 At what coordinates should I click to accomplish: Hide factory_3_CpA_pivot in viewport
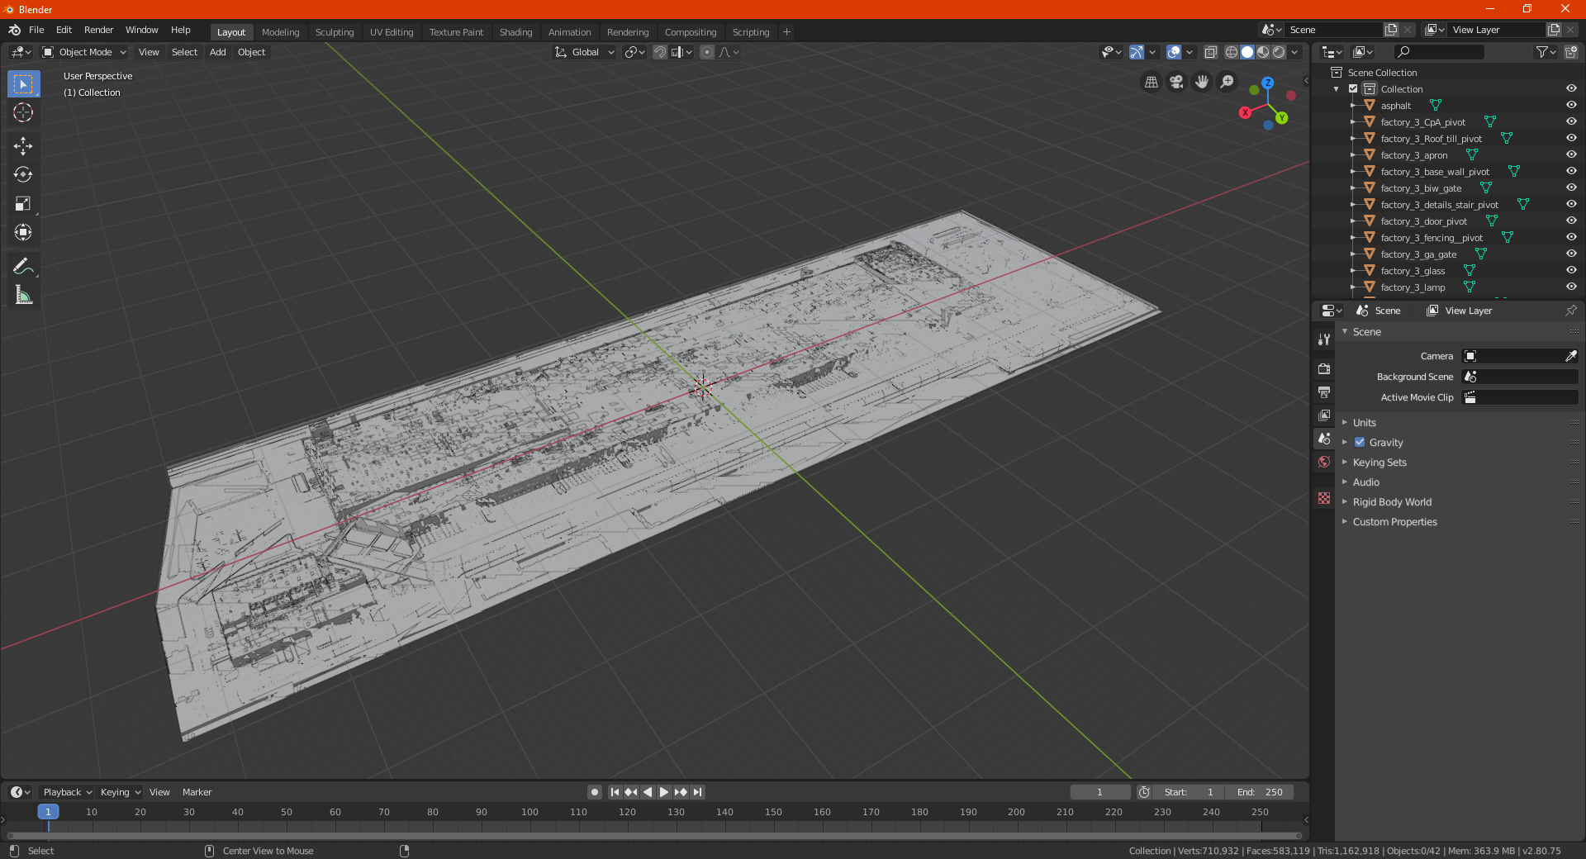click(1571, 121)
